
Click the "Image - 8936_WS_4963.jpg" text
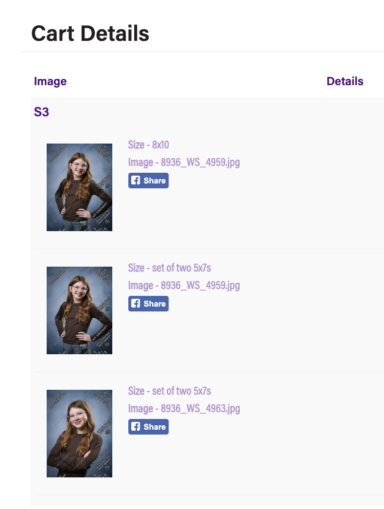pos(184,408)
